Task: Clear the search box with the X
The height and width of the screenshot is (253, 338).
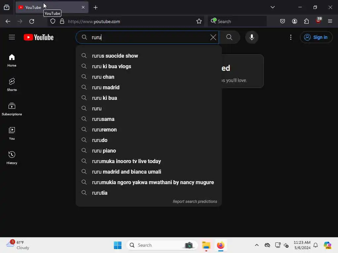Action: click(x=213, y=37)
